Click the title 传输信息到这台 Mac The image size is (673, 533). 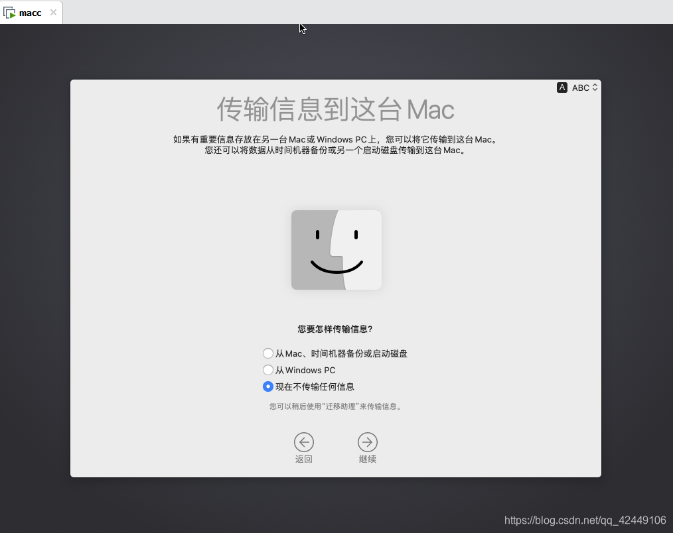point(336,109)
